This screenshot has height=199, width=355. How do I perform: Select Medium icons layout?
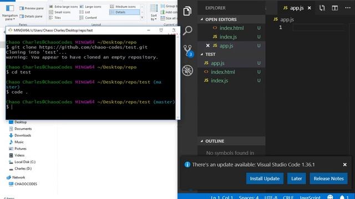123,7
